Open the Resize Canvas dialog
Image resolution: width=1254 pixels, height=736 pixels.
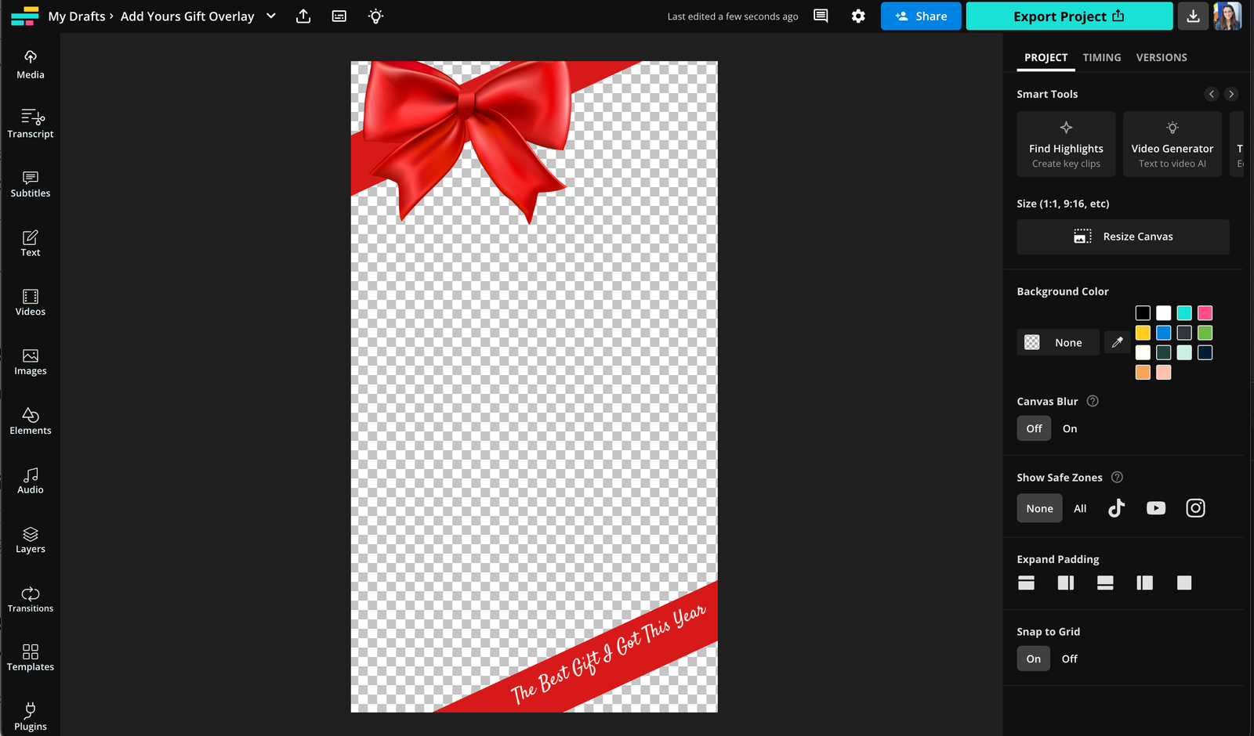1122,236
